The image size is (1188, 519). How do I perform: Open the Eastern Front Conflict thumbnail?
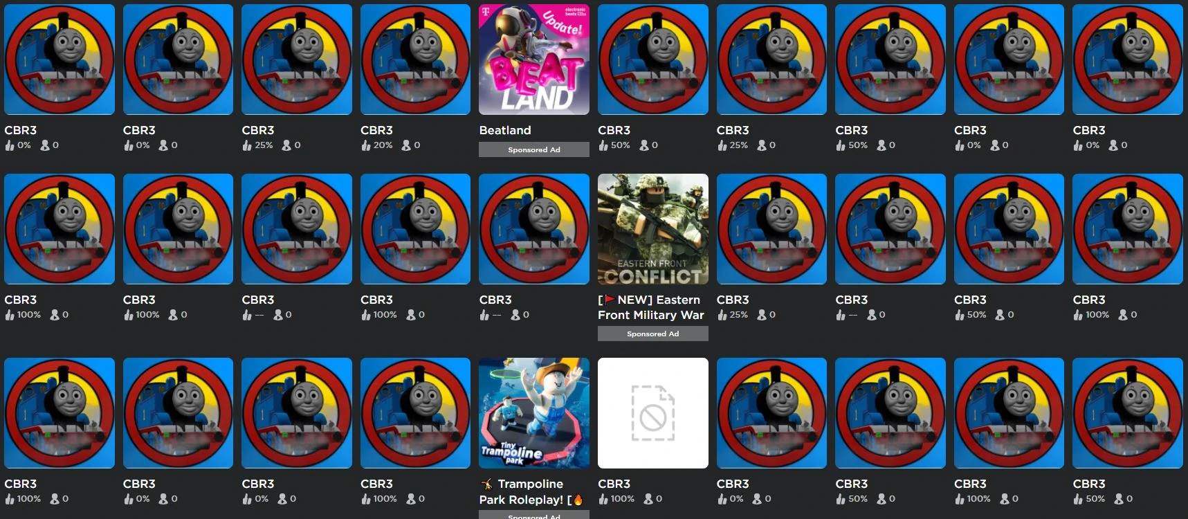653,229
